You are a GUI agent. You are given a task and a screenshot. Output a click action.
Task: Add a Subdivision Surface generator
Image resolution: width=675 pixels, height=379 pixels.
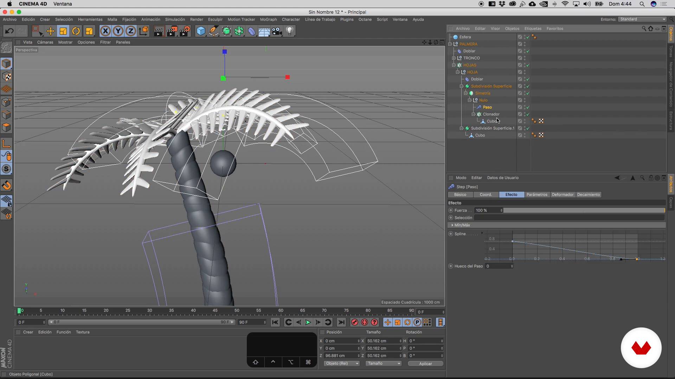point(226,31)
